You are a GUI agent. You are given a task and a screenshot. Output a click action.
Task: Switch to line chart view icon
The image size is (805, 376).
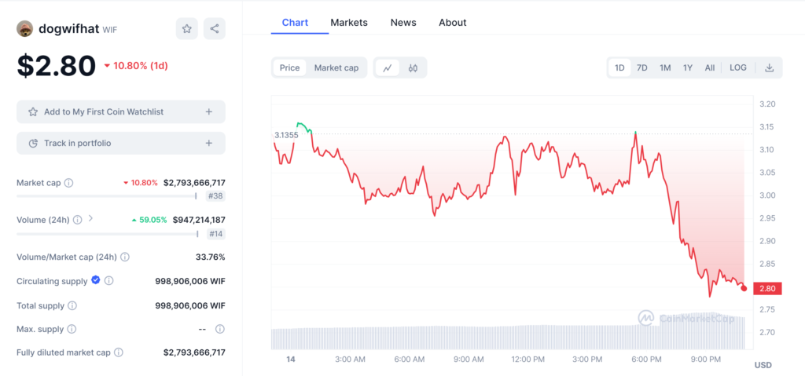click(x=388, y=68)
